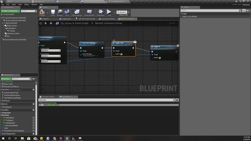Click the Add New button in My Blueprint
Viewport: 251px width, 141px height.
pyautogui.click(x=6, y=79)
